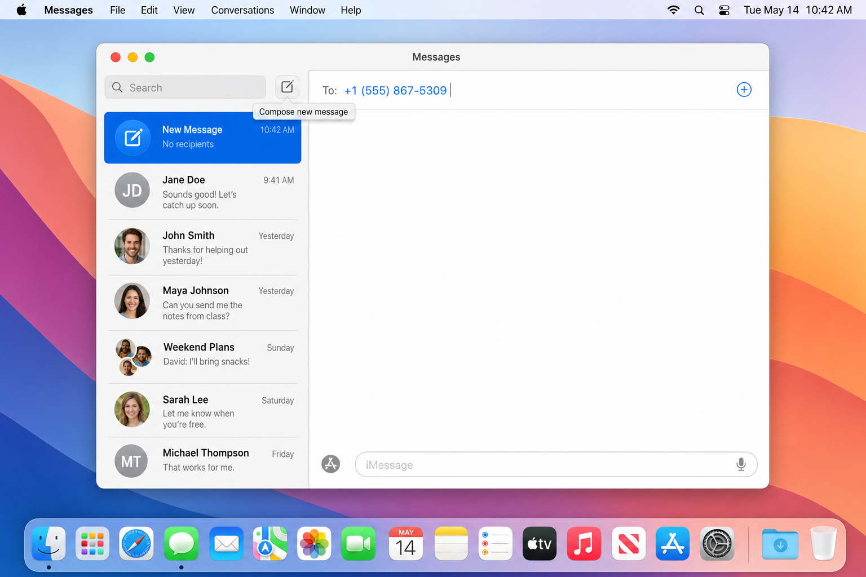Open Notes from the dock
This screenshot has width=866, height=577.
tap(451, 544)
